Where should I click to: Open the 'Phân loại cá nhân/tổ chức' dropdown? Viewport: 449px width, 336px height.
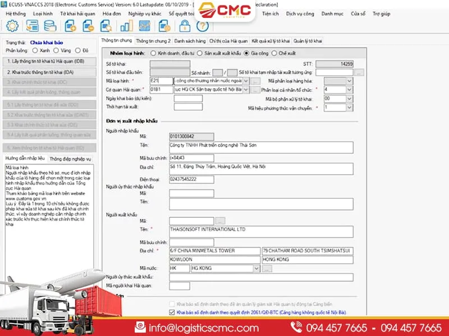point(349,89)
